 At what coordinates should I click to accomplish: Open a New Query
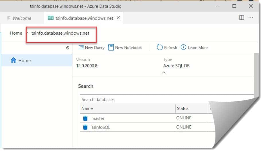pos(91,48)
